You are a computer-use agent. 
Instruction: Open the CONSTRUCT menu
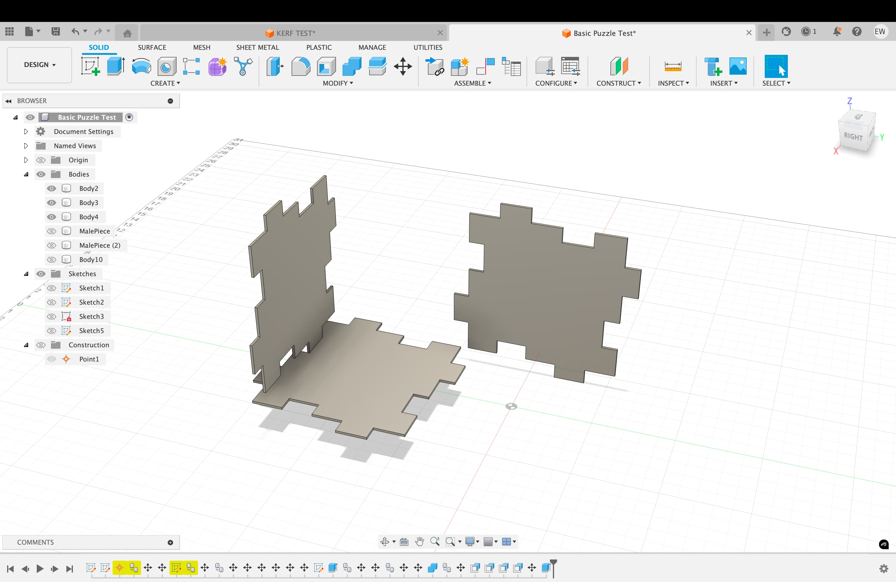618,83
